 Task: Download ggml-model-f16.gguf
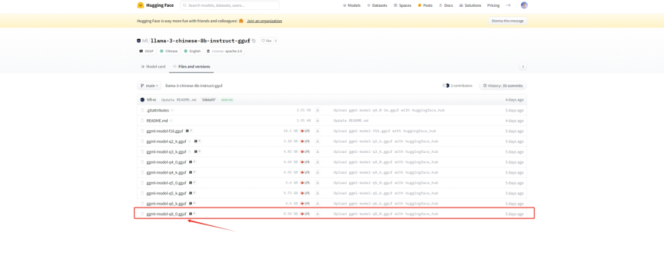[x=318, y=131]
